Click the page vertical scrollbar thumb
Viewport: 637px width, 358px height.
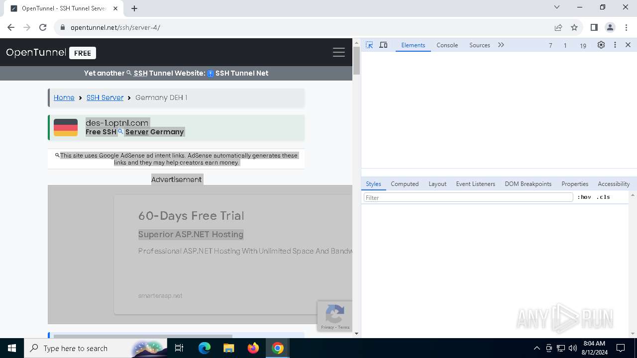pos(356,61)
